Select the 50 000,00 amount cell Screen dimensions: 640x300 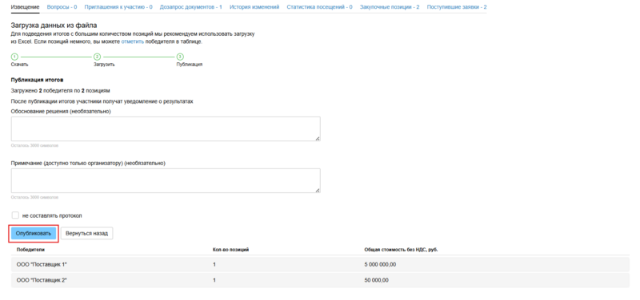pos(376,280)
